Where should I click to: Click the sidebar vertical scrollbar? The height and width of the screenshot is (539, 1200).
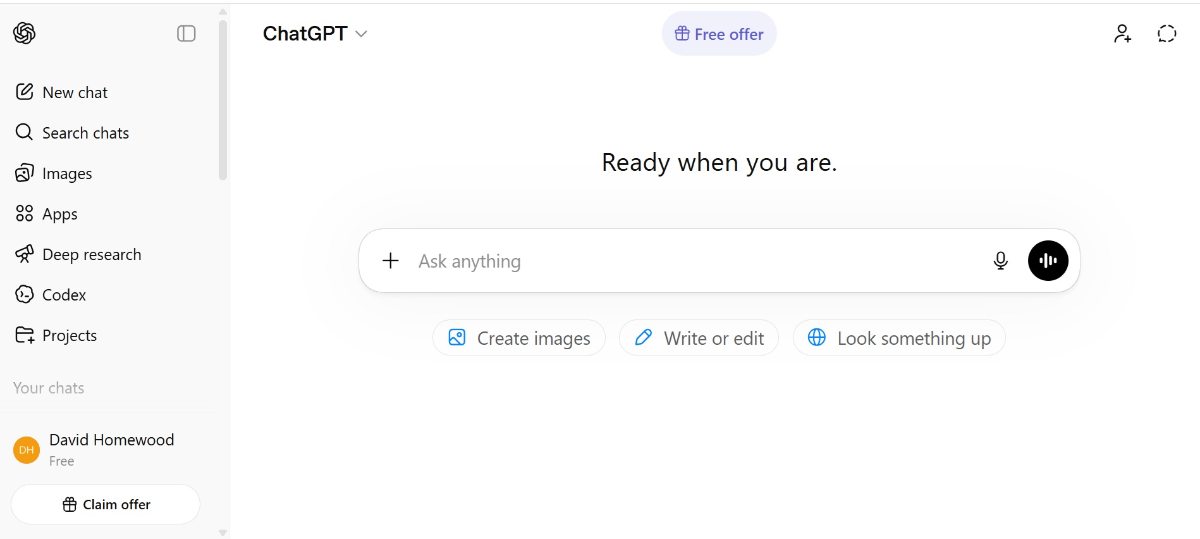pos(223,101)
